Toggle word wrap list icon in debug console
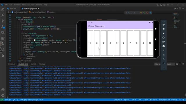The image size is (186, 104). pyautogui.click(x=177, y=64)
